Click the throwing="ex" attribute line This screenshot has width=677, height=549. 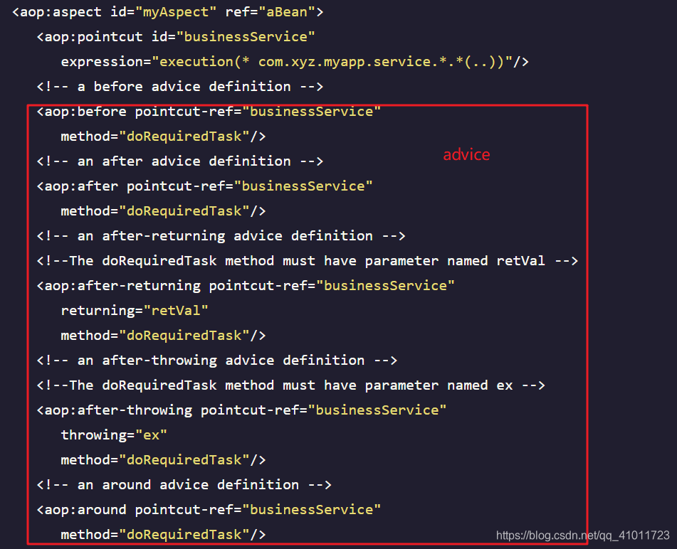tap(114, 435)
